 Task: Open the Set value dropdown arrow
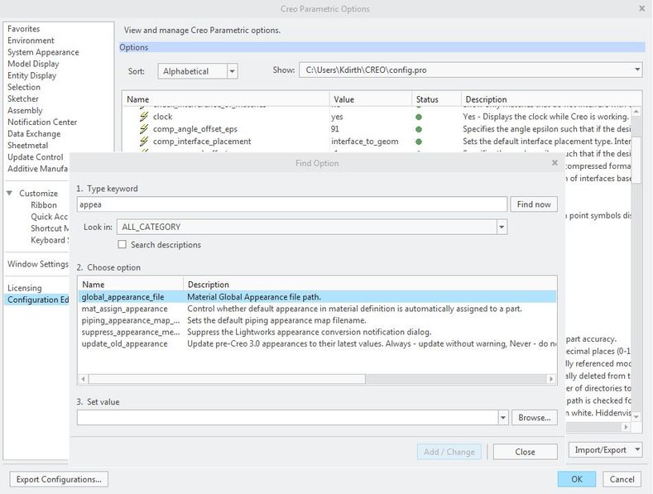click(503, 417)
